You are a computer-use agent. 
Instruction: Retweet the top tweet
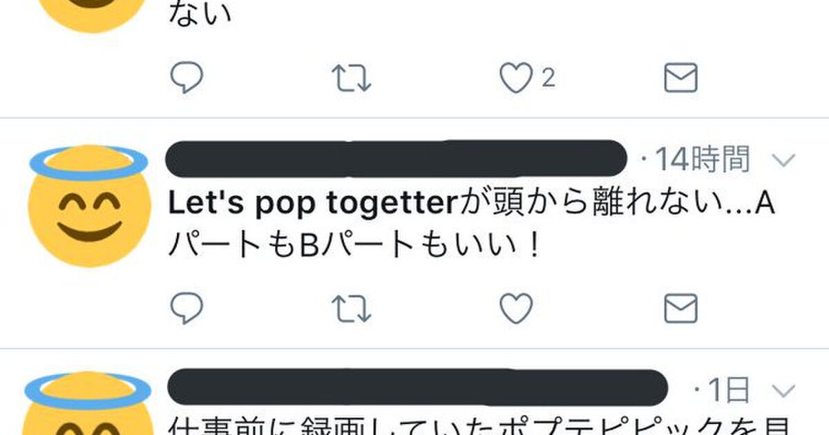pos(352,79)
